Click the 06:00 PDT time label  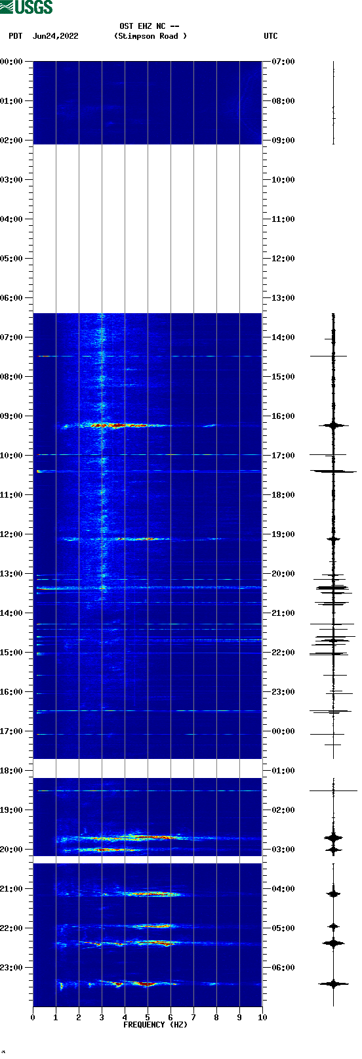[x=12, y=298]
